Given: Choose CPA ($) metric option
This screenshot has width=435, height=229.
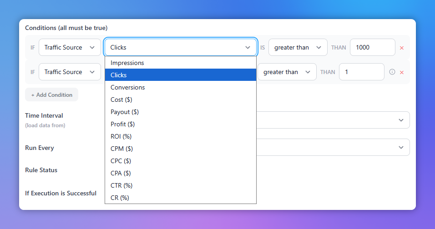Looking at the screenshot, I should [x=181, y=173].
